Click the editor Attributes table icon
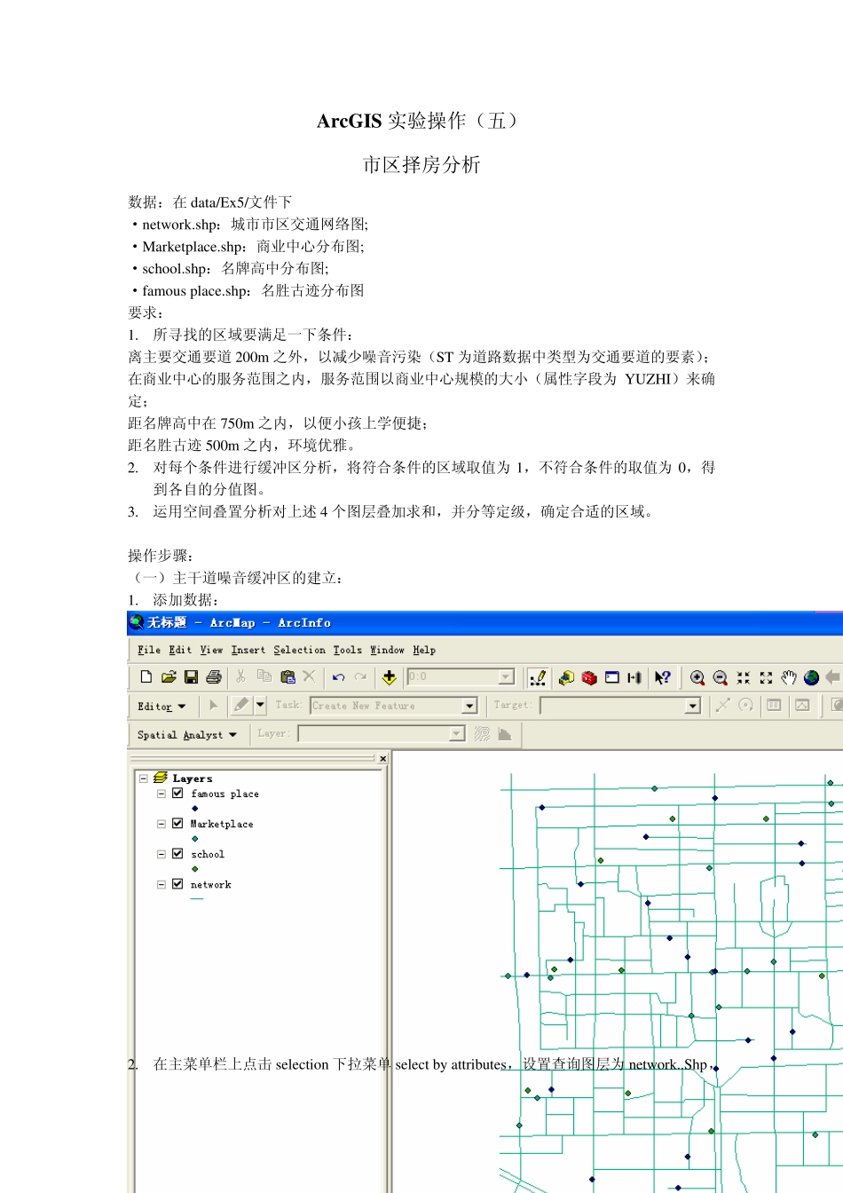This screenshot has height=1193, width=843. [774, 705]
